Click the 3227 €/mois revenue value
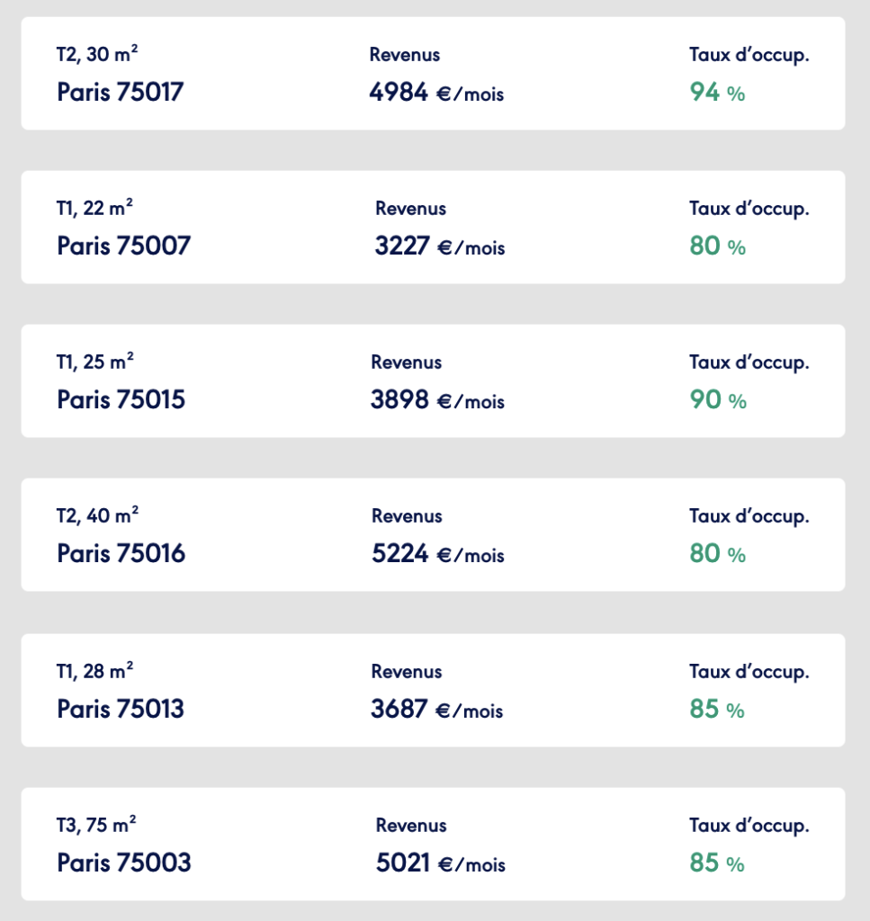Viewport: 870px width, 921px height. click(x=440, y=246)
